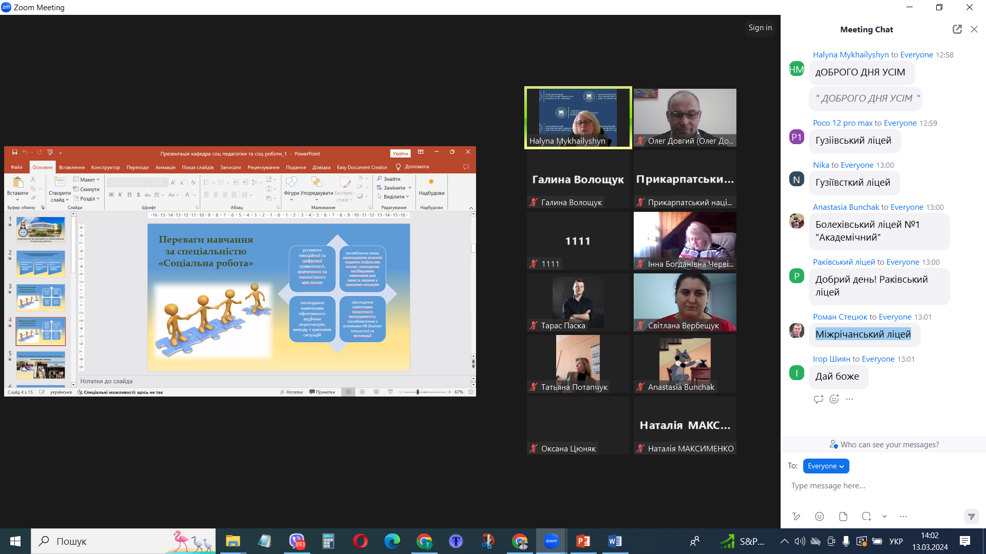Add reaction to the last chat message
This screenshot has width=986, height=554.
pyautogui.click(x=834, y=399)
